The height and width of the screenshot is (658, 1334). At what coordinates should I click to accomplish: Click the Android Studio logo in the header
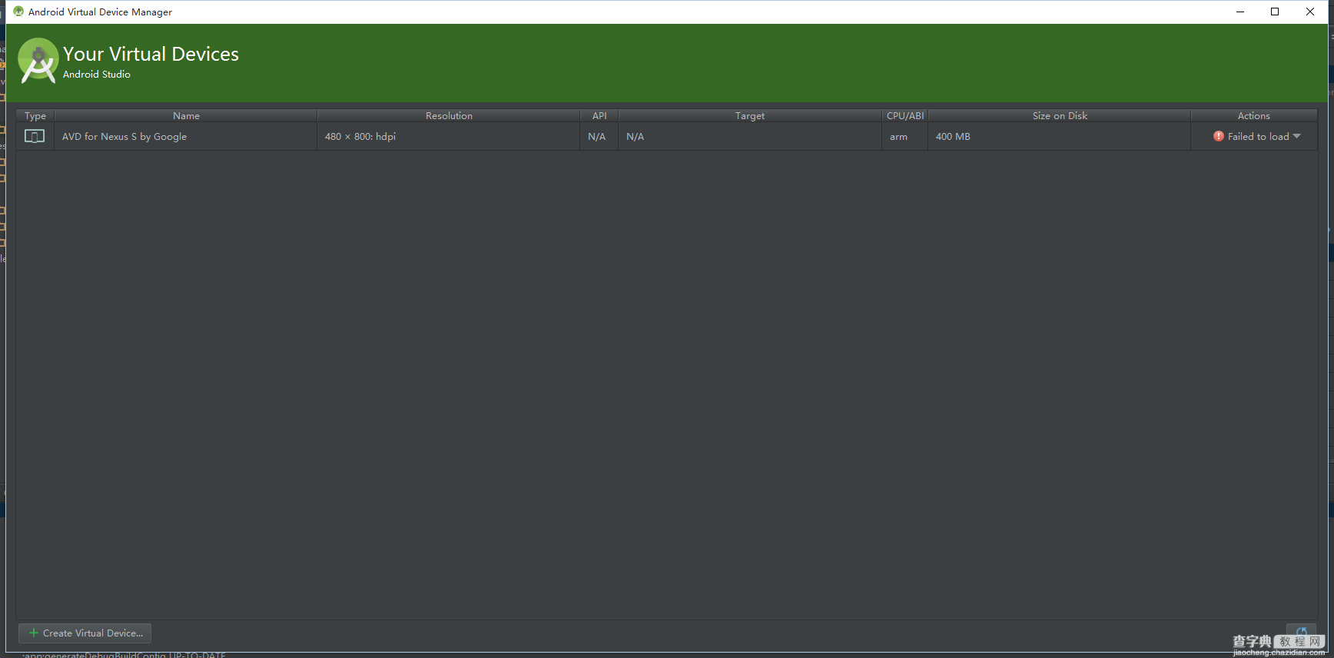pyautogui.click(x=38, y=60)
